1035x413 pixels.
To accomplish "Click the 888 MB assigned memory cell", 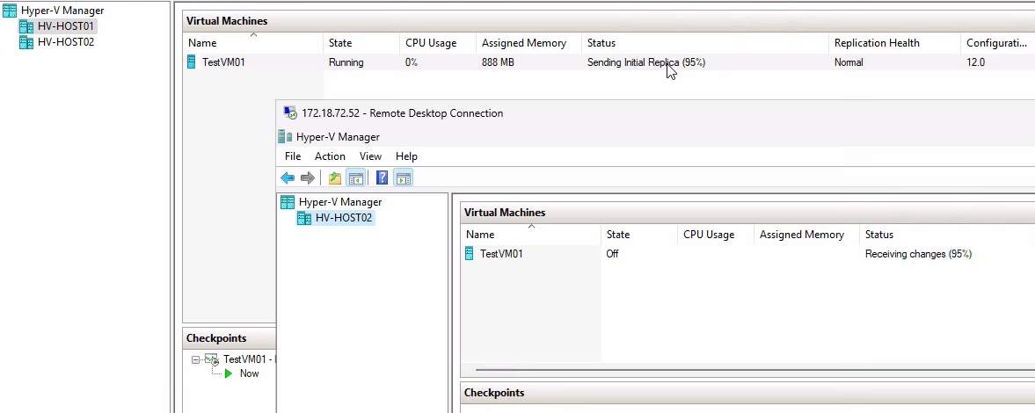I will (498, 62).
